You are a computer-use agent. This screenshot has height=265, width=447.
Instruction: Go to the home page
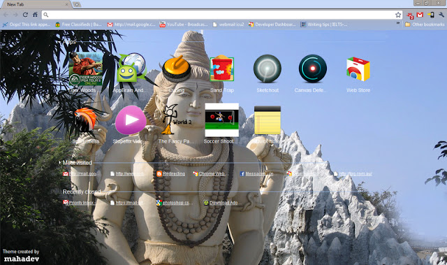(35, 15)
